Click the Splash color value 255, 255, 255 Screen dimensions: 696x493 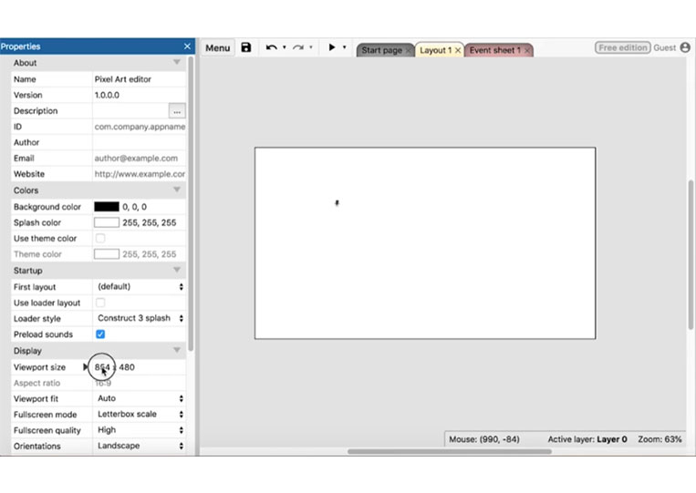(x=150, y=222)
